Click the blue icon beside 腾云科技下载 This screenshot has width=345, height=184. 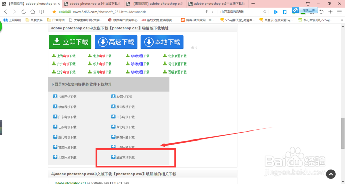[113, 107]
